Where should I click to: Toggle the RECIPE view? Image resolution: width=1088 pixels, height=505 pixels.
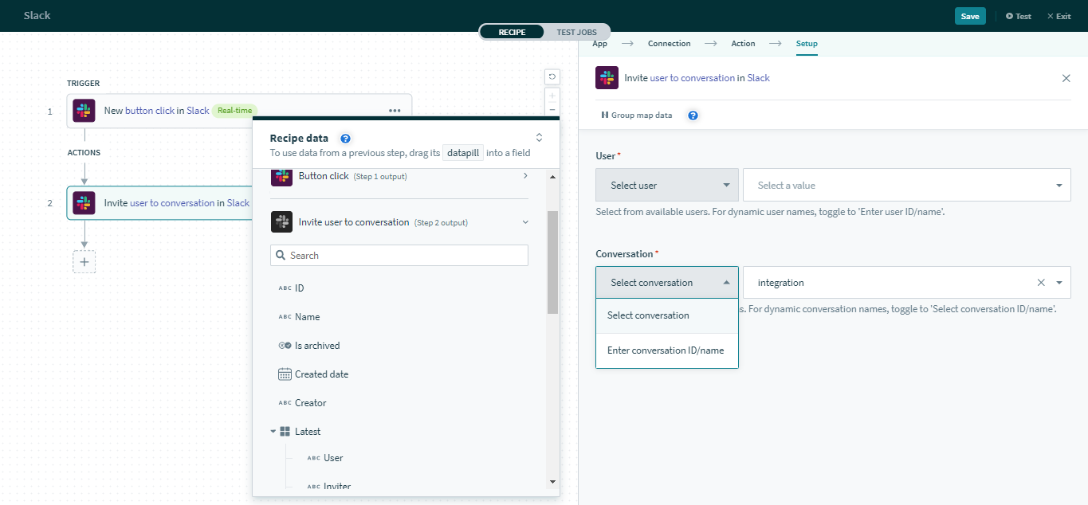[x=512, y=32]
